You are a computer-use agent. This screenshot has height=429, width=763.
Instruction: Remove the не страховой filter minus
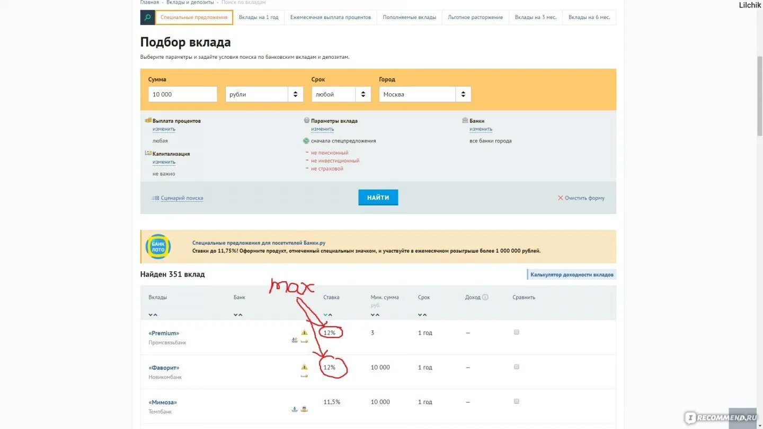pyautogui.click(x=307, y=168)
